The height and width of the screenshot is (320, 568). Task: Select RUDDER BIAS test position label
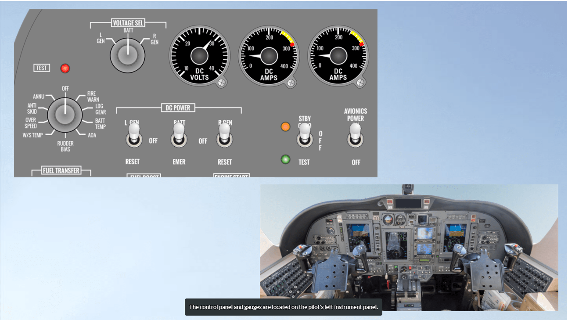click(65, 146)
